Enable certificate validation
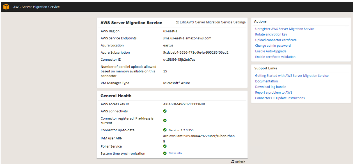355x166 pixels. point(275,57)
